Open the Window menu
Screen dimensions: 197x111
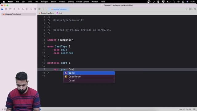pos(95,2)
